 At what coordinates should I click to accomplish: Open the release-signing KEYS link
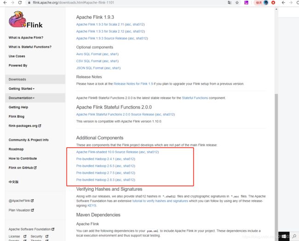point(92,206)
